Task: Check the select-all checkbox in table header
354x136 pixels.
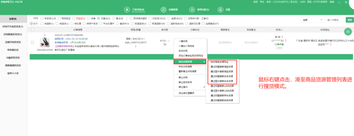Action: tap(32, 30)
